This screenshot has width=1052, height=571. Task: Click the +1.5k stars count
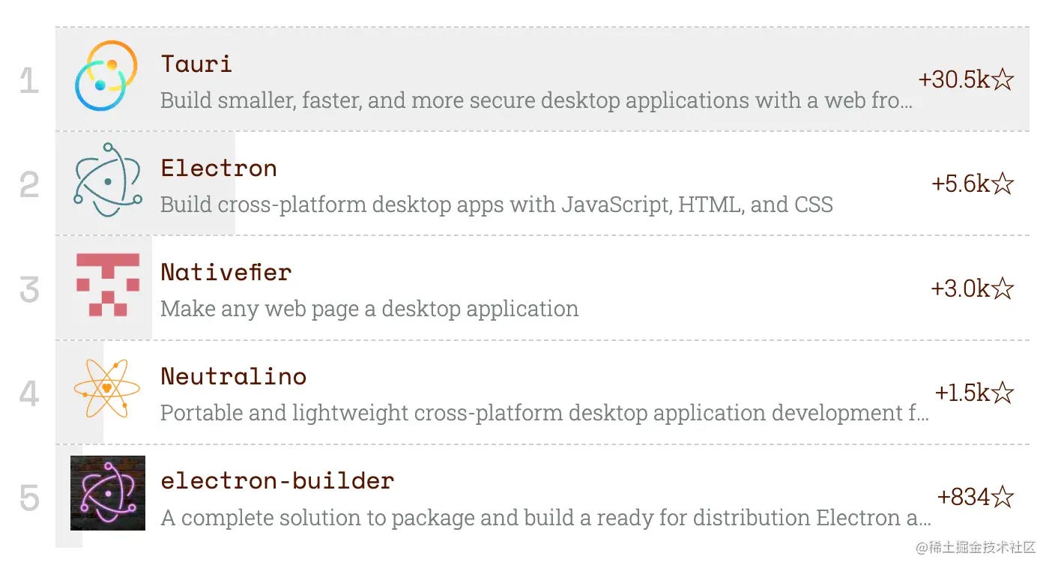975,393
